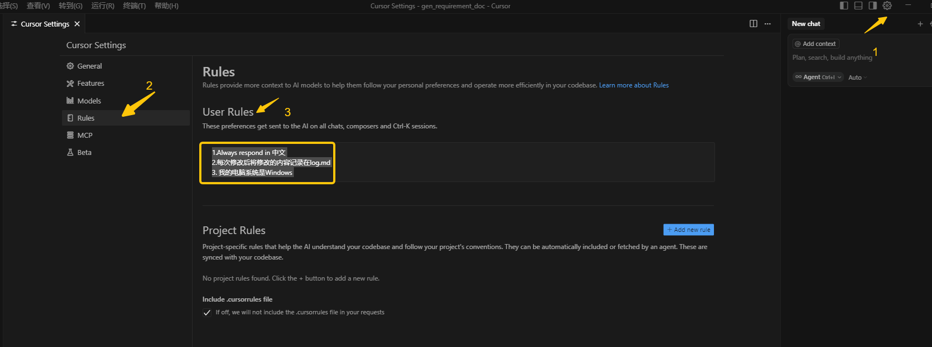Start new chat with plus icon

920,24
